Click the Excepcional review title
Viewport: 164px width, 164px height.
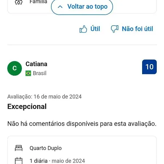[x=27, y=106]
